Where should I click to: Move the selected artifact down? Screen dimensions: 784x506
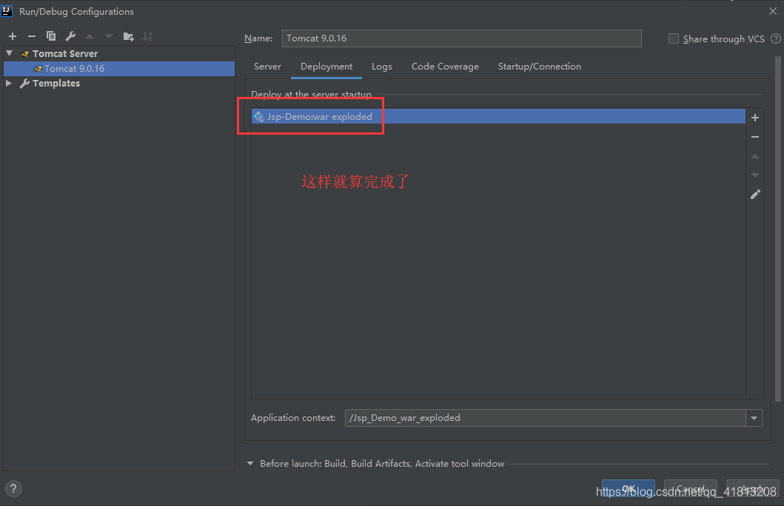click(x=754, y=175)
